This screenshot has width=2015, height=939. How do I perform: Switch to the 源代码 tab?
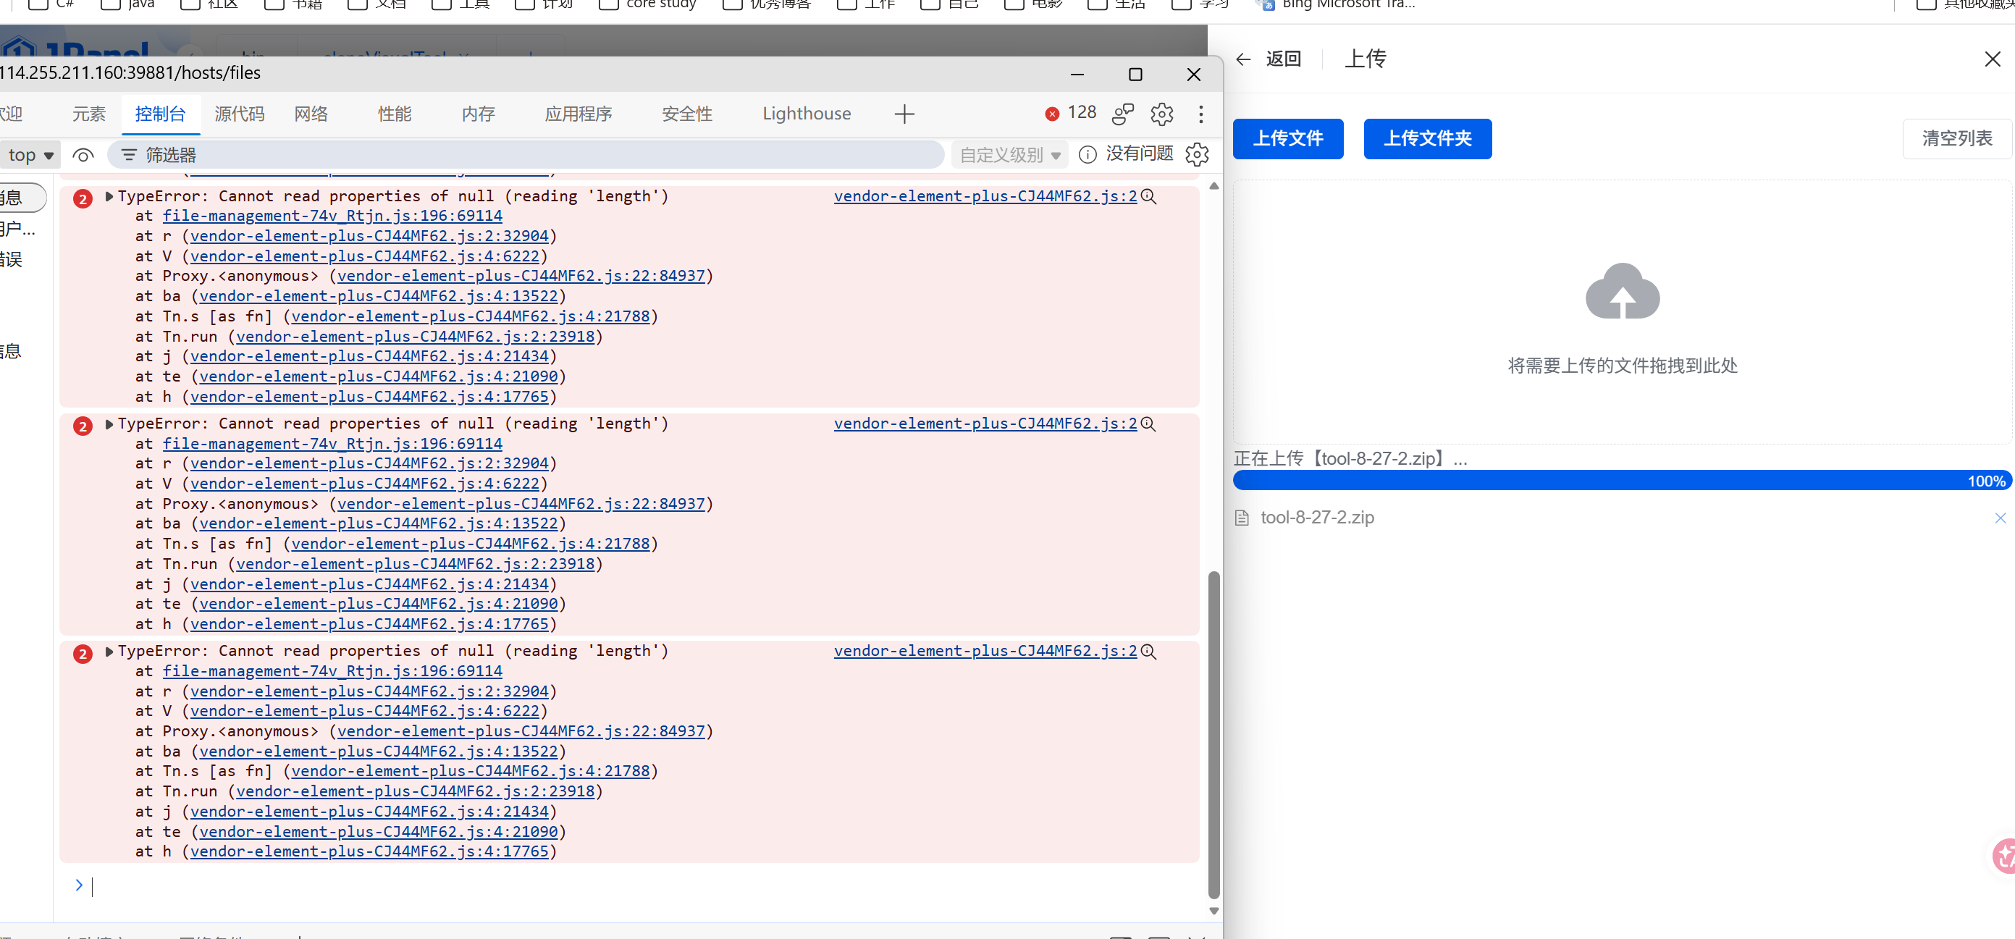[x=240, y=114]
